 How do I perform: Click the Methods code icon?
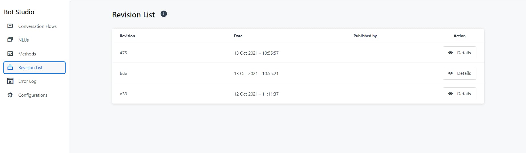click(10, 54)
